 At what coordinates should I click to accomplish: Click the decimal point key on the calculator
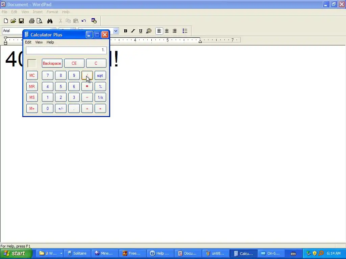74,109
